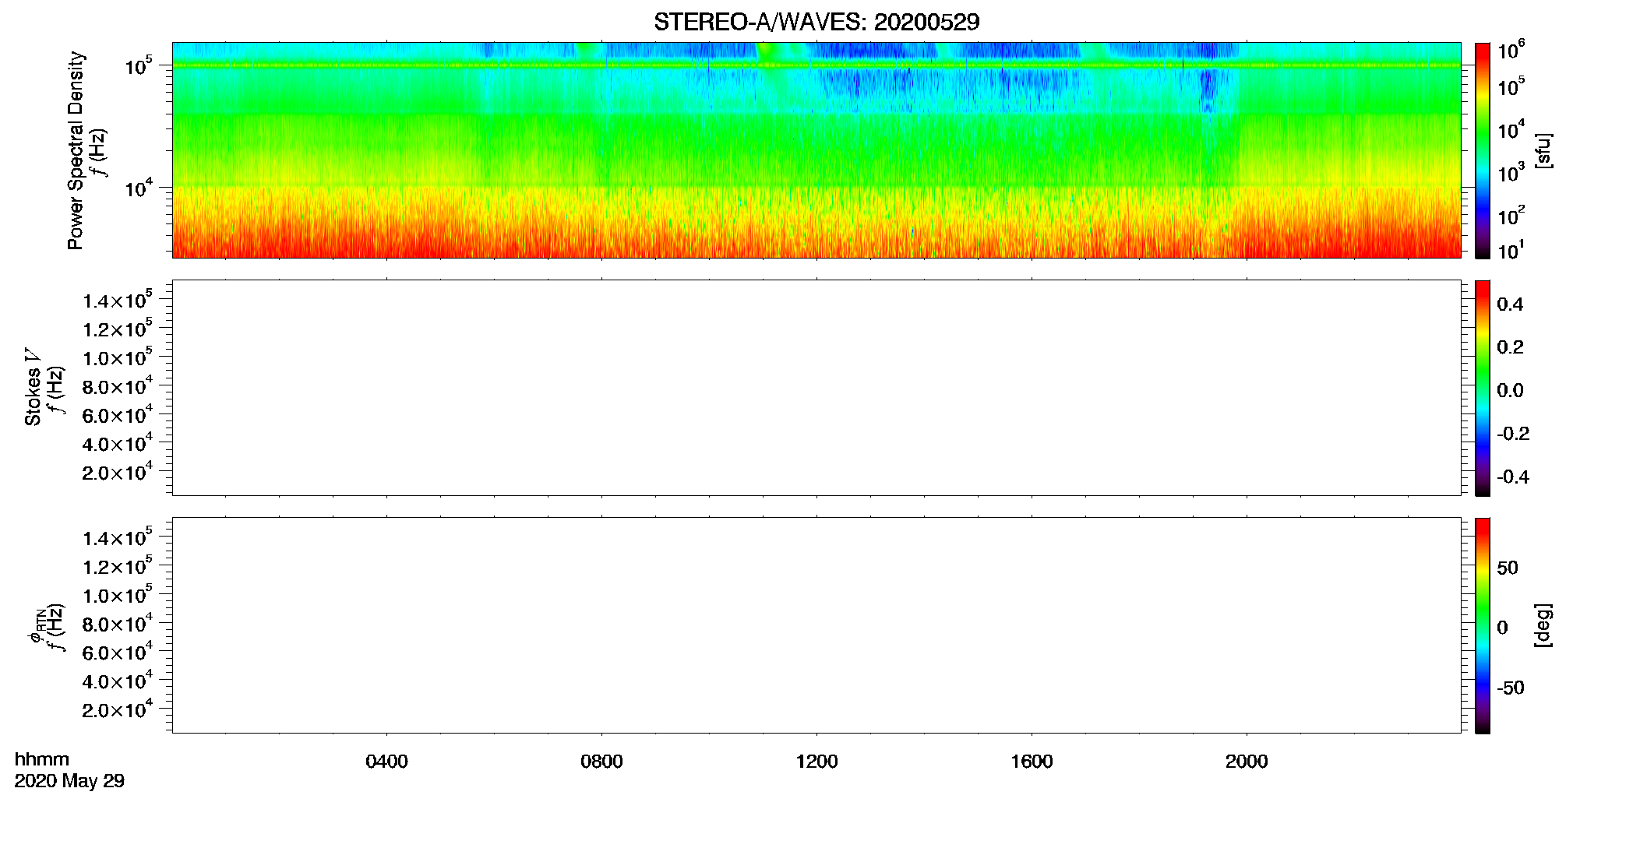Click the power spectral density spectrogram panel

coord(816,150)
